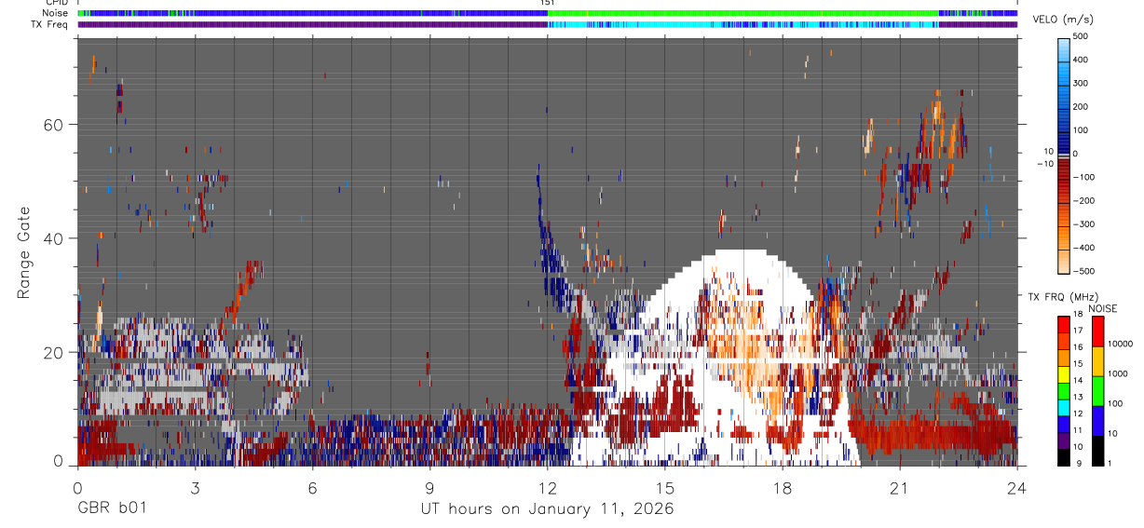Click the '100' label on velocity scale

coord(1081,129)
